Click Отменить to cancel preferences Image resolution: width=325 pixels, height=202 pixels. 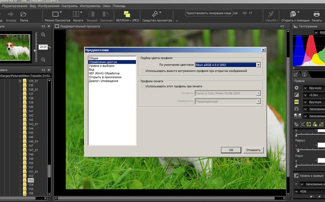point(253,150)
